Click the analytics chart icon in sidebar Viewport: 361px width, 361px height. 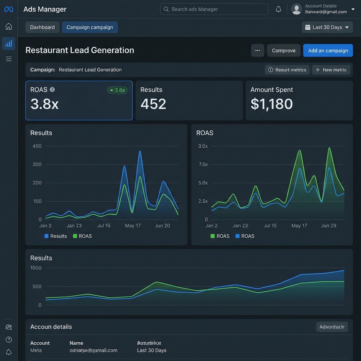[8, 43]
